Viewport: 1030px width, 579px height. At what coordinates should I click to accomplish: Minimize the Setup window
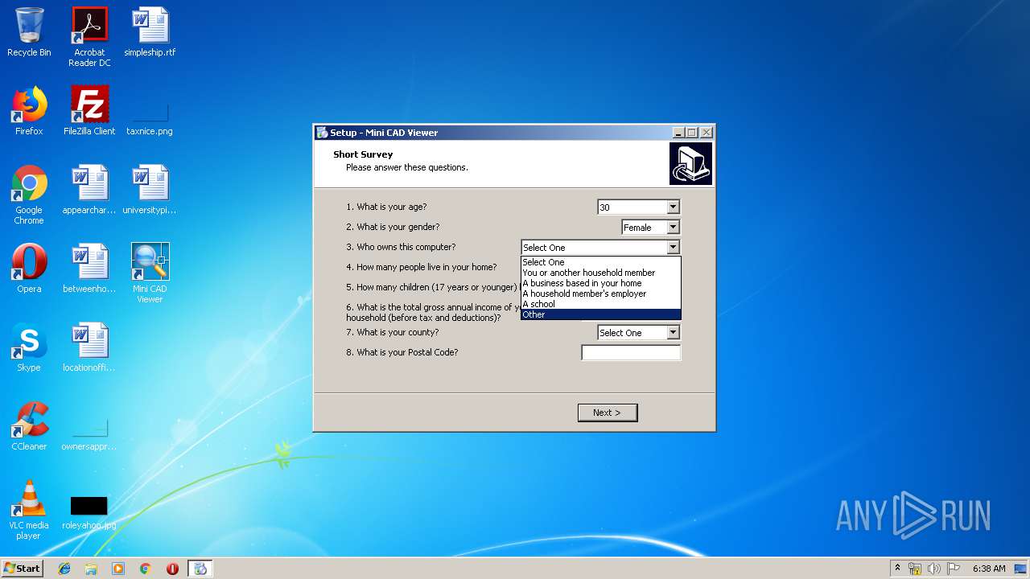tap(678, 133)
